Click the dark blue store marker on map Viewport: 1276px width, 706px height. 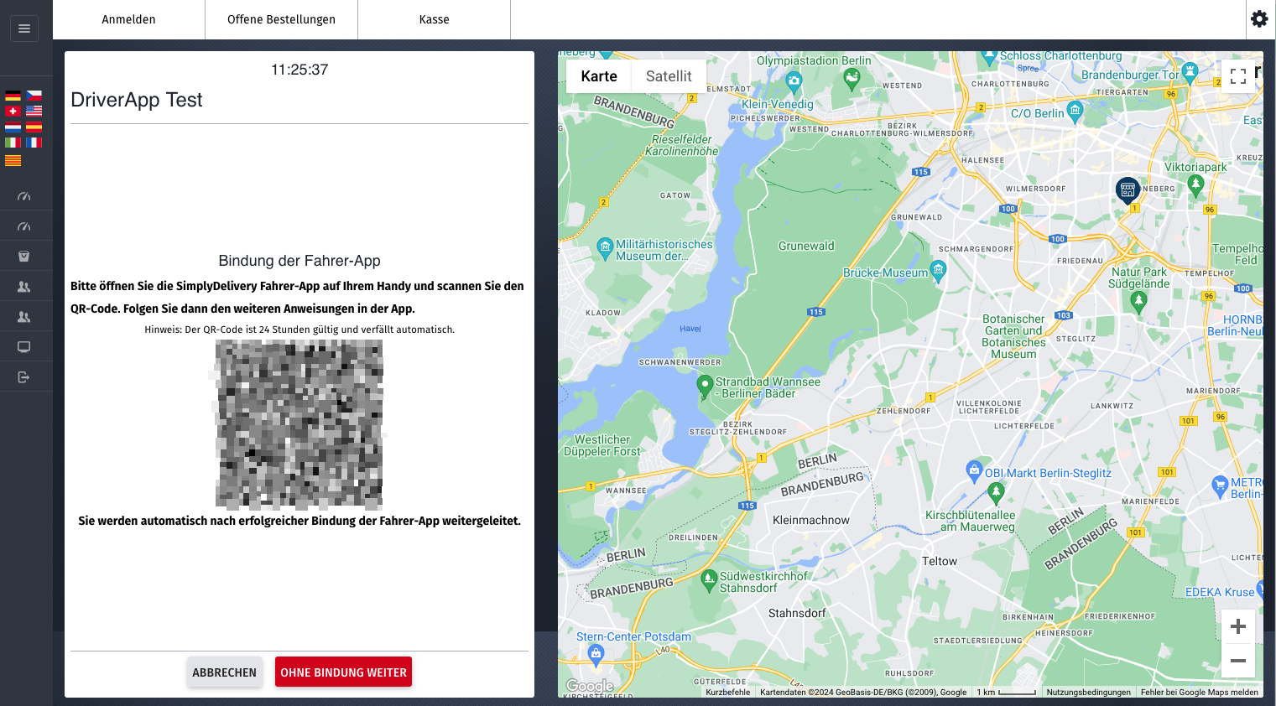pos(1128,190)
